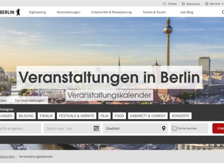Viewport: 224px width, 168px height.
Task: Open Unterkünfte & Reiseplanung menu
Action: coord(112,12)
